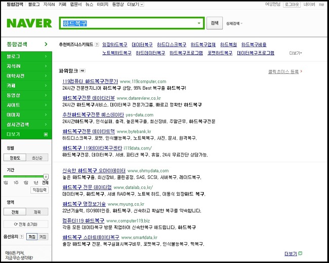Click the 직접입력 period button
Viewport: 329px width, 263px height.
pos(39,190)
